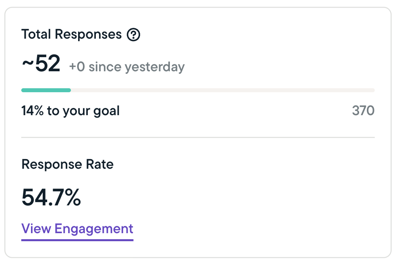Click the word 'View' in the purple link
The height and width of the screenshot is (267, 399).
pos(36,229)
